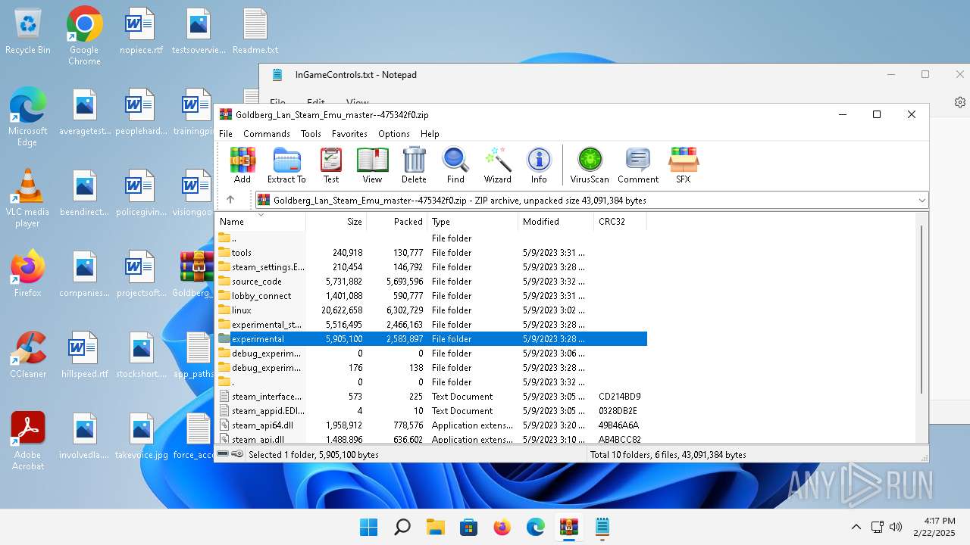Open Google Chrome desktop shortcut

point(84,35)
